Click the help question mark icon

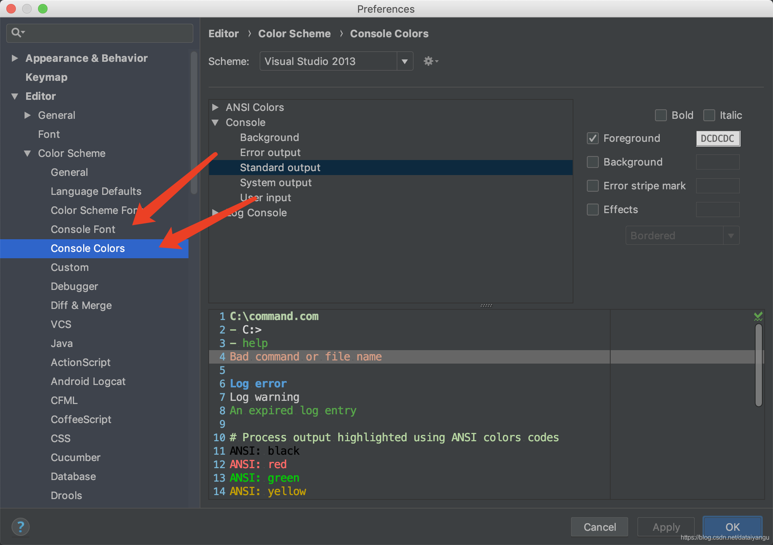click(20, 527)
